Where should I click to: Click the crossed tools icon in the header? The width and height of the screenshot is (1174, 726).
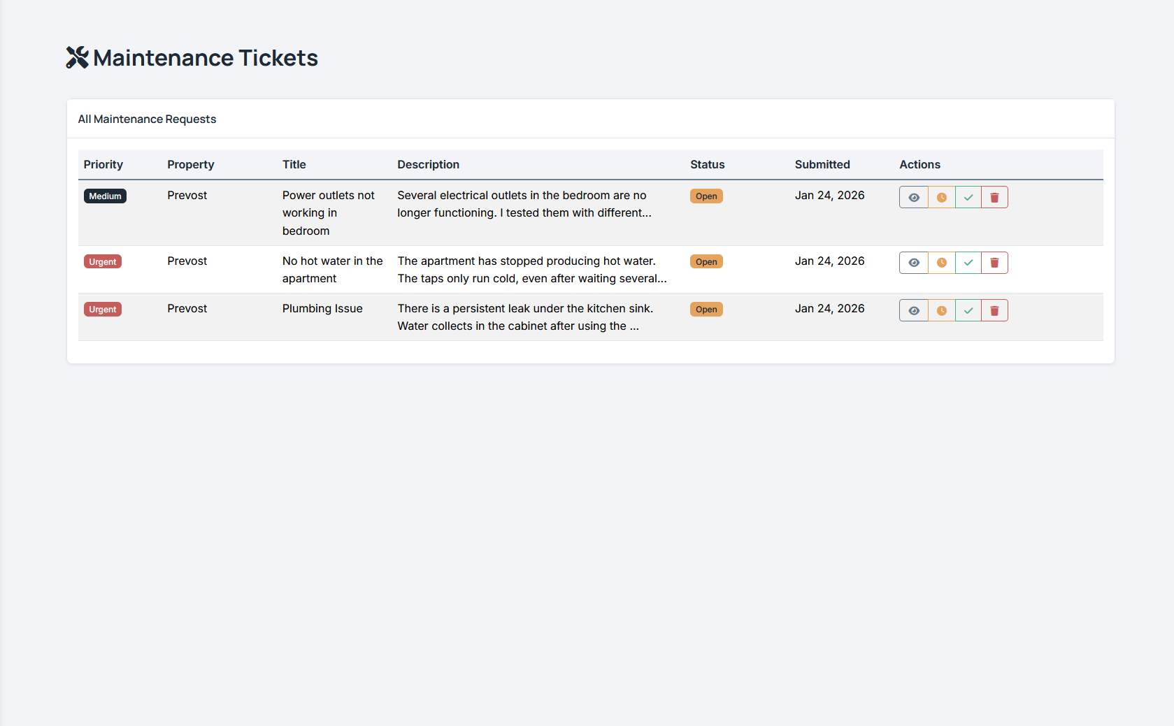(77, 57)
